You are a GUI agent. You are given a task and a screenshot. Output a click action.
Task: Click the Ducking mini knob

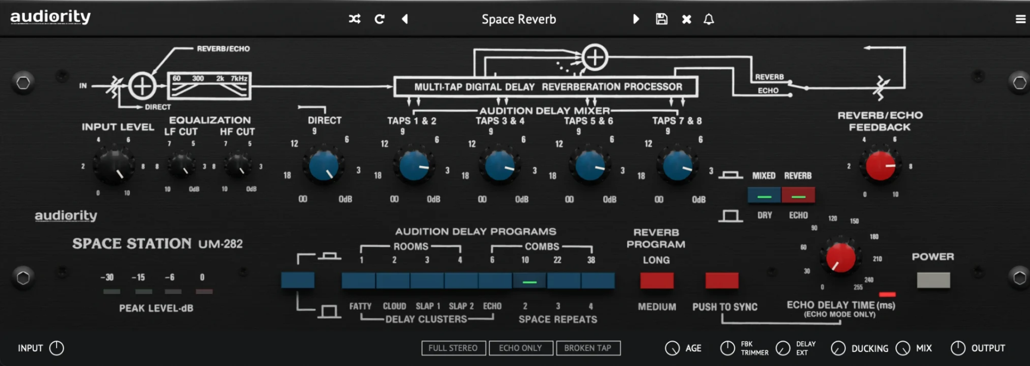(x=838, y=348)
